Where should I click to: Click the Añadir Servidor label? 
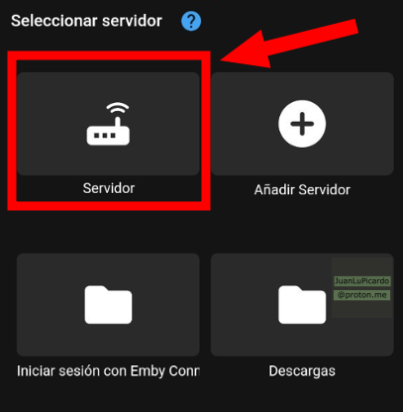[302, 190]
